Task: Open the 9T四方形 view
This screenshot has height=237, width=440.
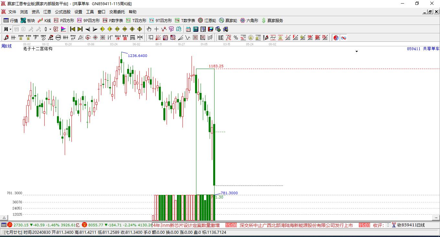Action: (160, 20)
